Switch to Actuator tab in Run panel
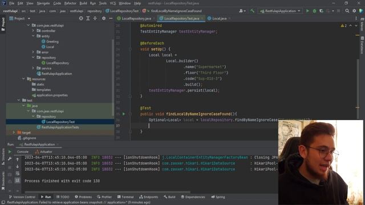 tap(43, 152)
